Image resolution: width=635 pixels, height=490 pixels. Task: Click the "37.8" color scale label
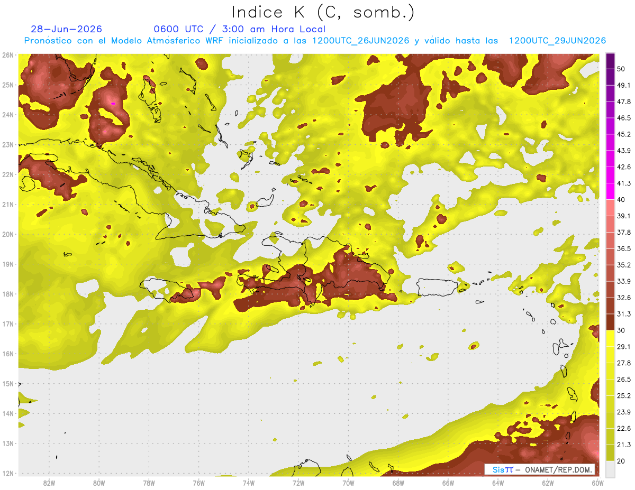click(x=623, y=232)
